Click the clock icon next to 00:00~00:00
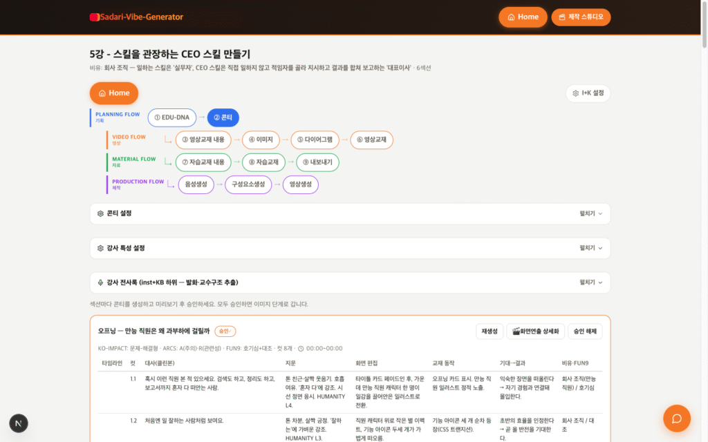Screen dimensions: 708x442 click(301, 349)
